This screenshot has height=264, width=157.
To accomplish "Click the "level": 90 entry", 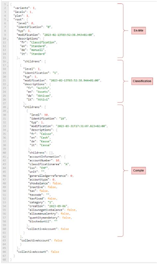I will tap(39, 115).
